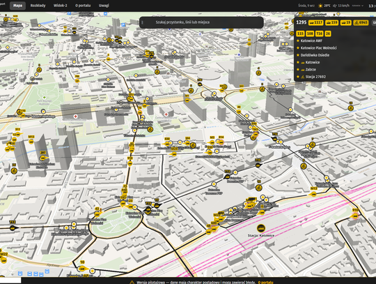
Task: Switch to the Rozkłady tab
Action: (x=38, y=6)
